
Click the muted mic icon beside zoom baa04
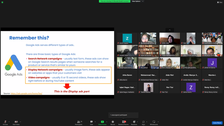click(118, 43)
